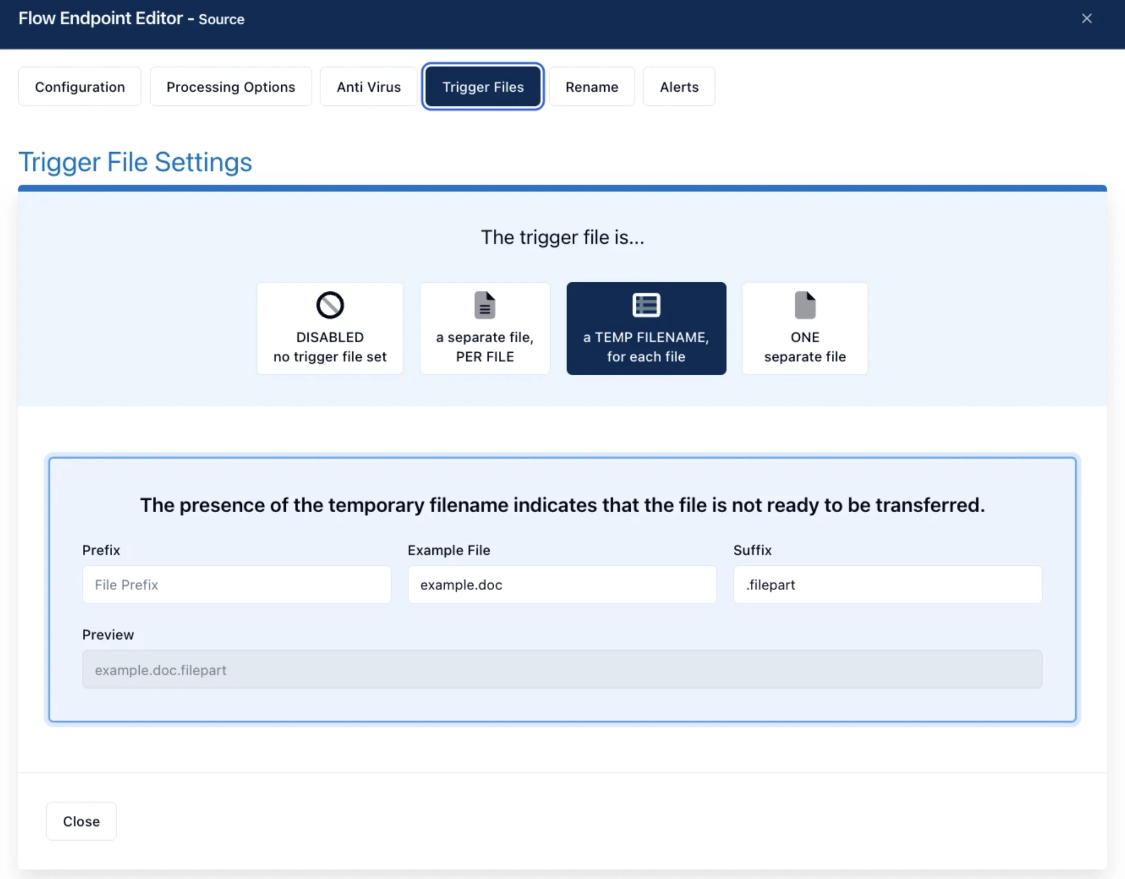1125x879 pixels.
Task: Click the Prefix label
Action: pos(101,550)
